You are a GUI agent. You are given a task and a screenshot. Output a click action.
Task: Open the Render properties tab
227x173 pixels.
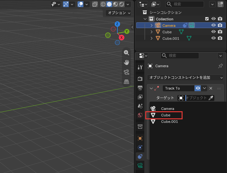pyautogui.click(x=140, y=79)
